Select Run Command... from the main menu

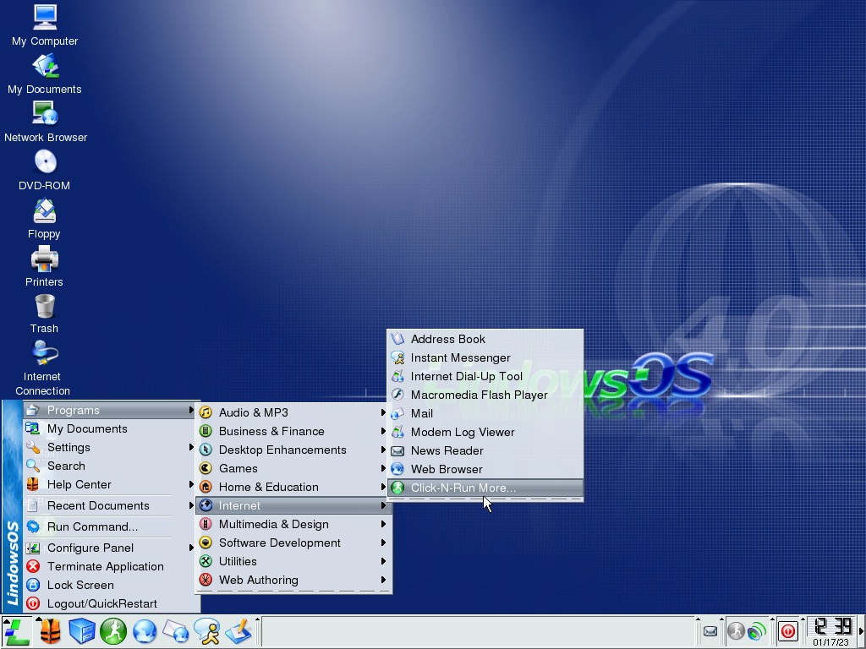[92, 526]
